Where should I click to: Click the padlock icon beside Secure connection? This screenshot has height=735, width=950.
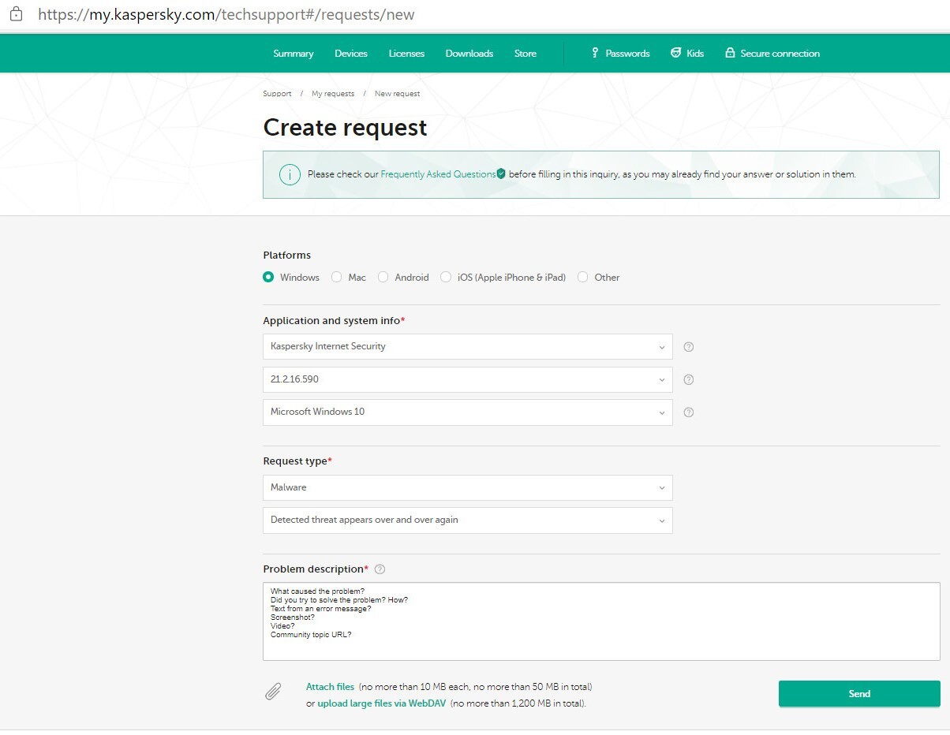click(x=730, y=53)
